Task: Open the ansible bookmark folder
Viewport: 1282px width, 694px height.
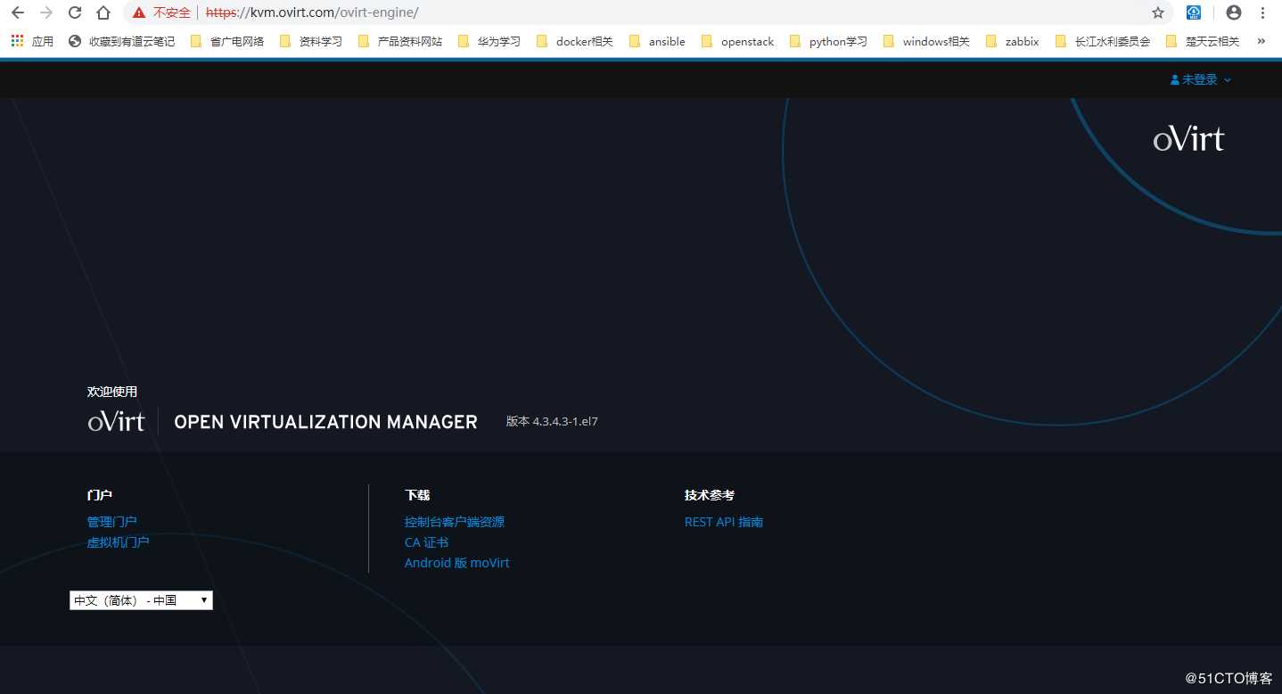Action: click(657, 41)
